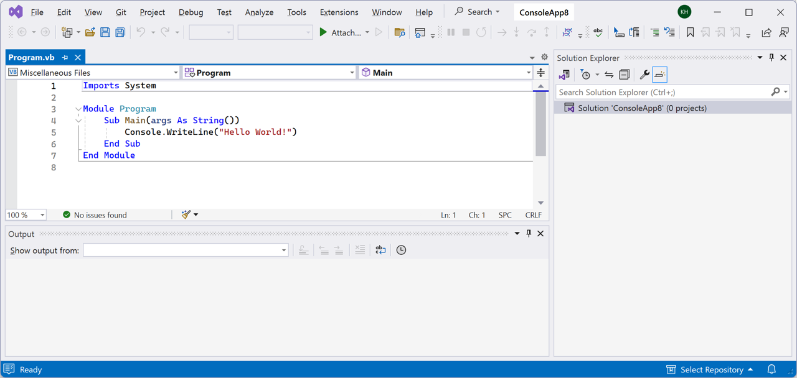The width and height of the screenshot is (797, 378).
Task: Toggle Preview Selected Items in Solution Explorer
Action: [659, 75]
